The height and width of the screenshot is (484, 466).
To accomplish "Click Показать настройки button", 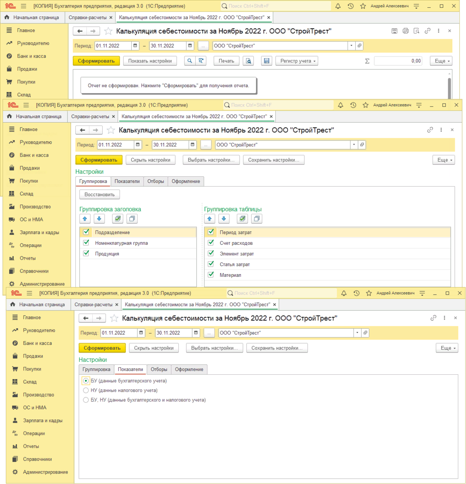I will [x=150, y=61].
